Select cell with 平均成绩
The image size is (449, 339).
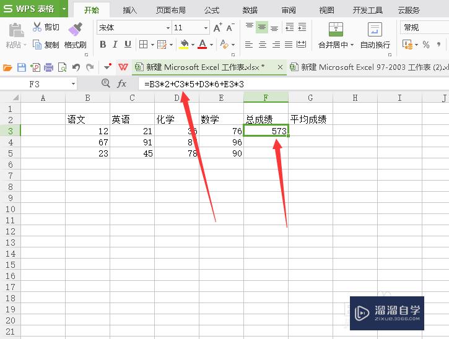click(x=310, y=119)
